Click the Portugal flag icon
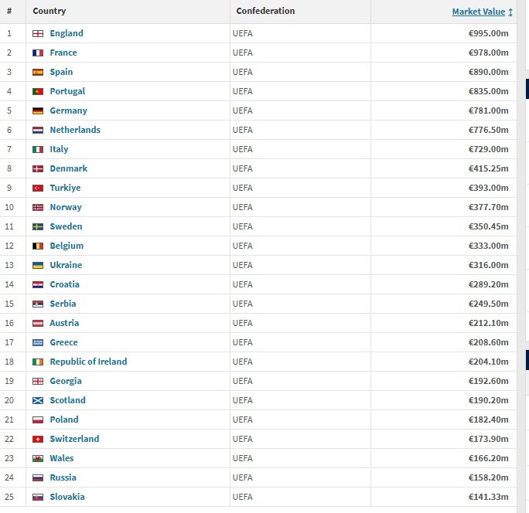This screenshot has height=513, width=529. [x=37, y=91]
